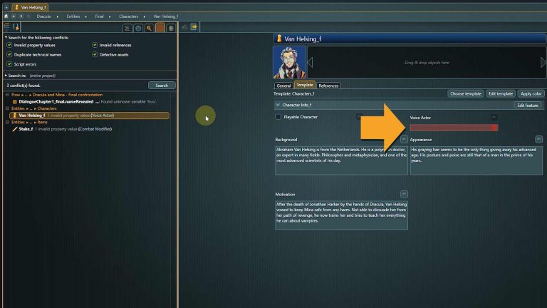
Task: Open the gray bin panel icon
Action: click(171, 29)
